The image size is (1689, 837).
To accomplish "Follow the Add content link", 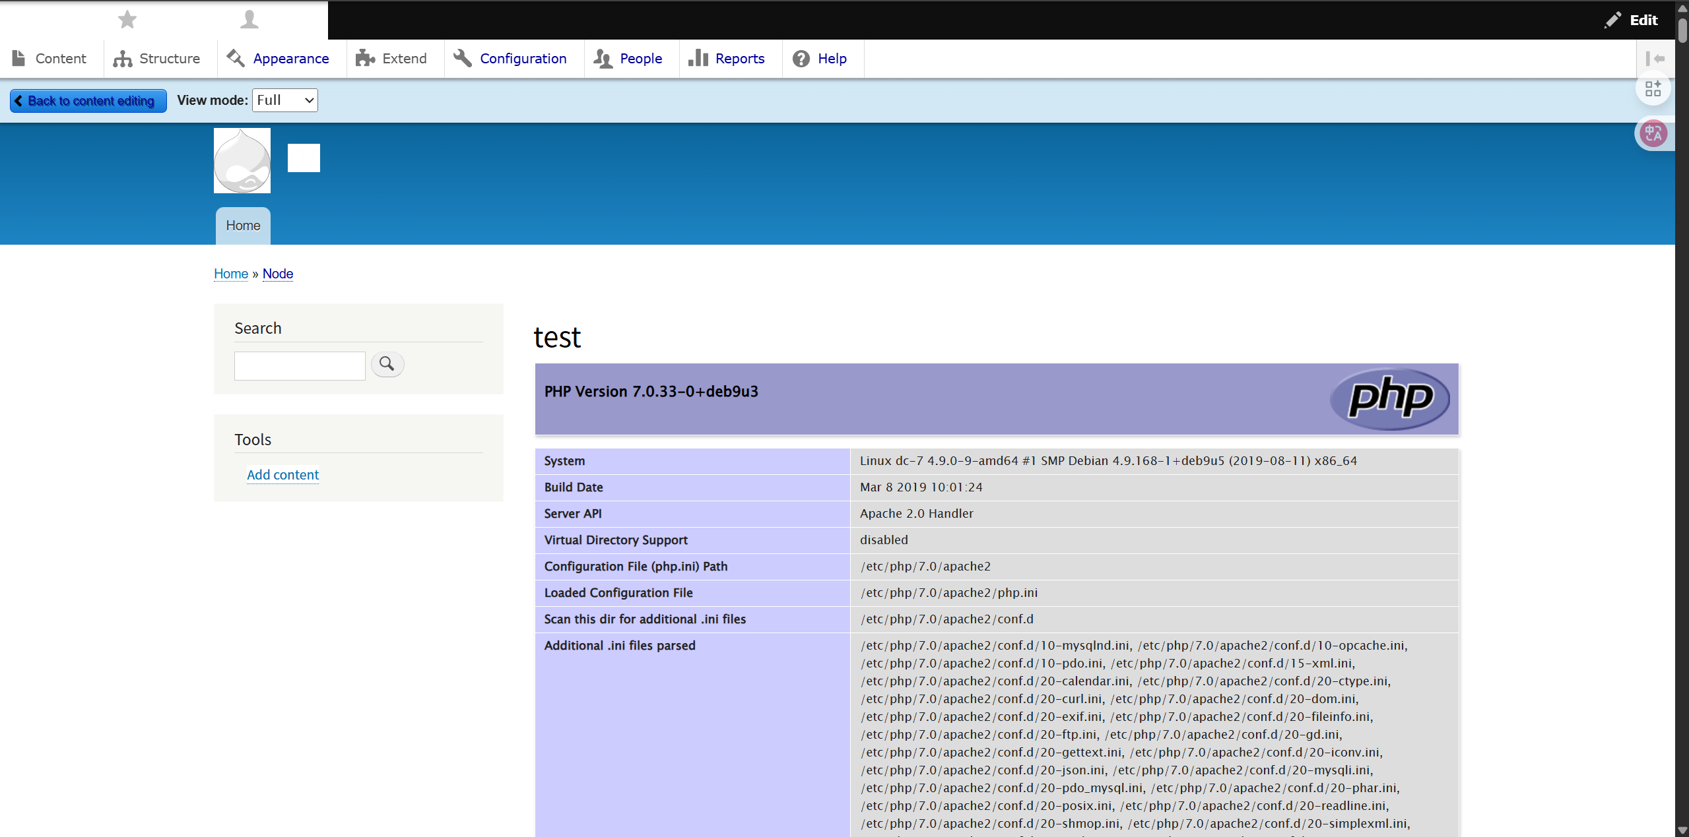I will tap(282, 475).
